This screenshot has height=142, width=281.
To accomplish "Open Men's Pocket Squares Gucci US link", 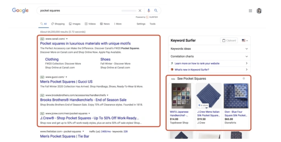I will pos(66,82).
